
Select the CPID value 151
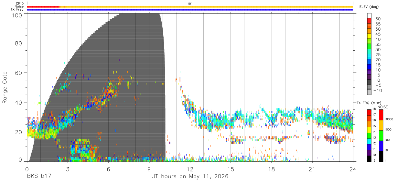pyautogui.click(x=190, y=4)
